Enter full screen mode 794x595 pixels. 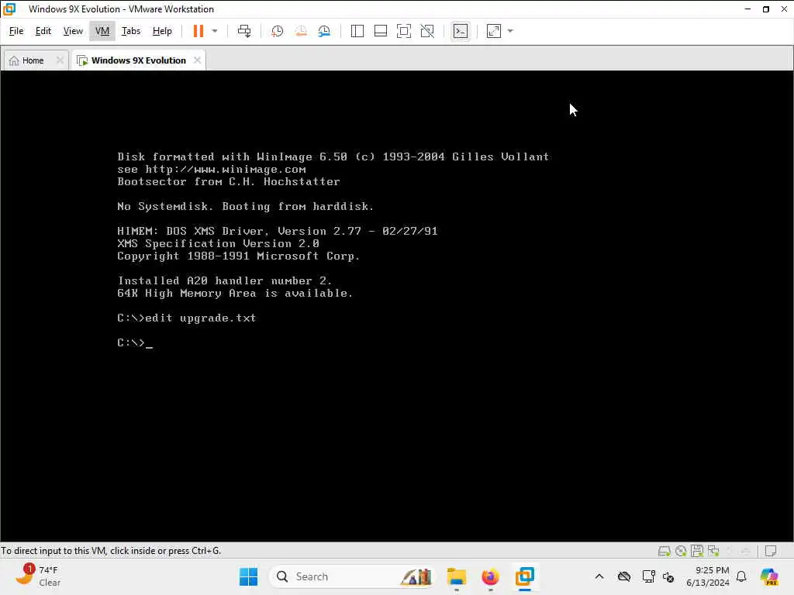coord(403,31)
